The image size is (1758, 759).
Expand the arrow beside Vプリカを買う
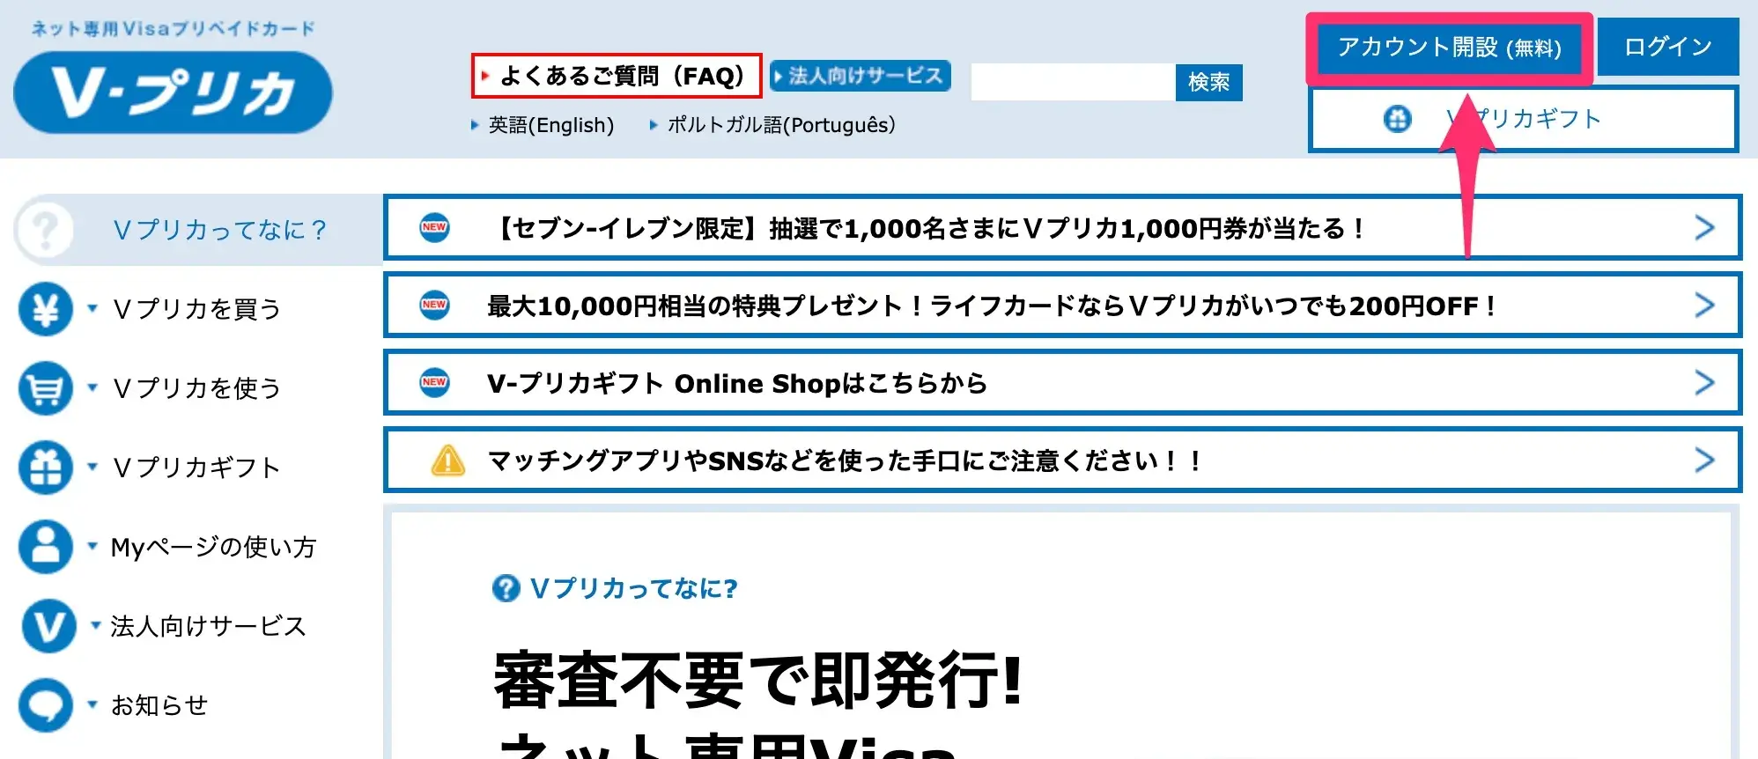(x=92, y=308)
